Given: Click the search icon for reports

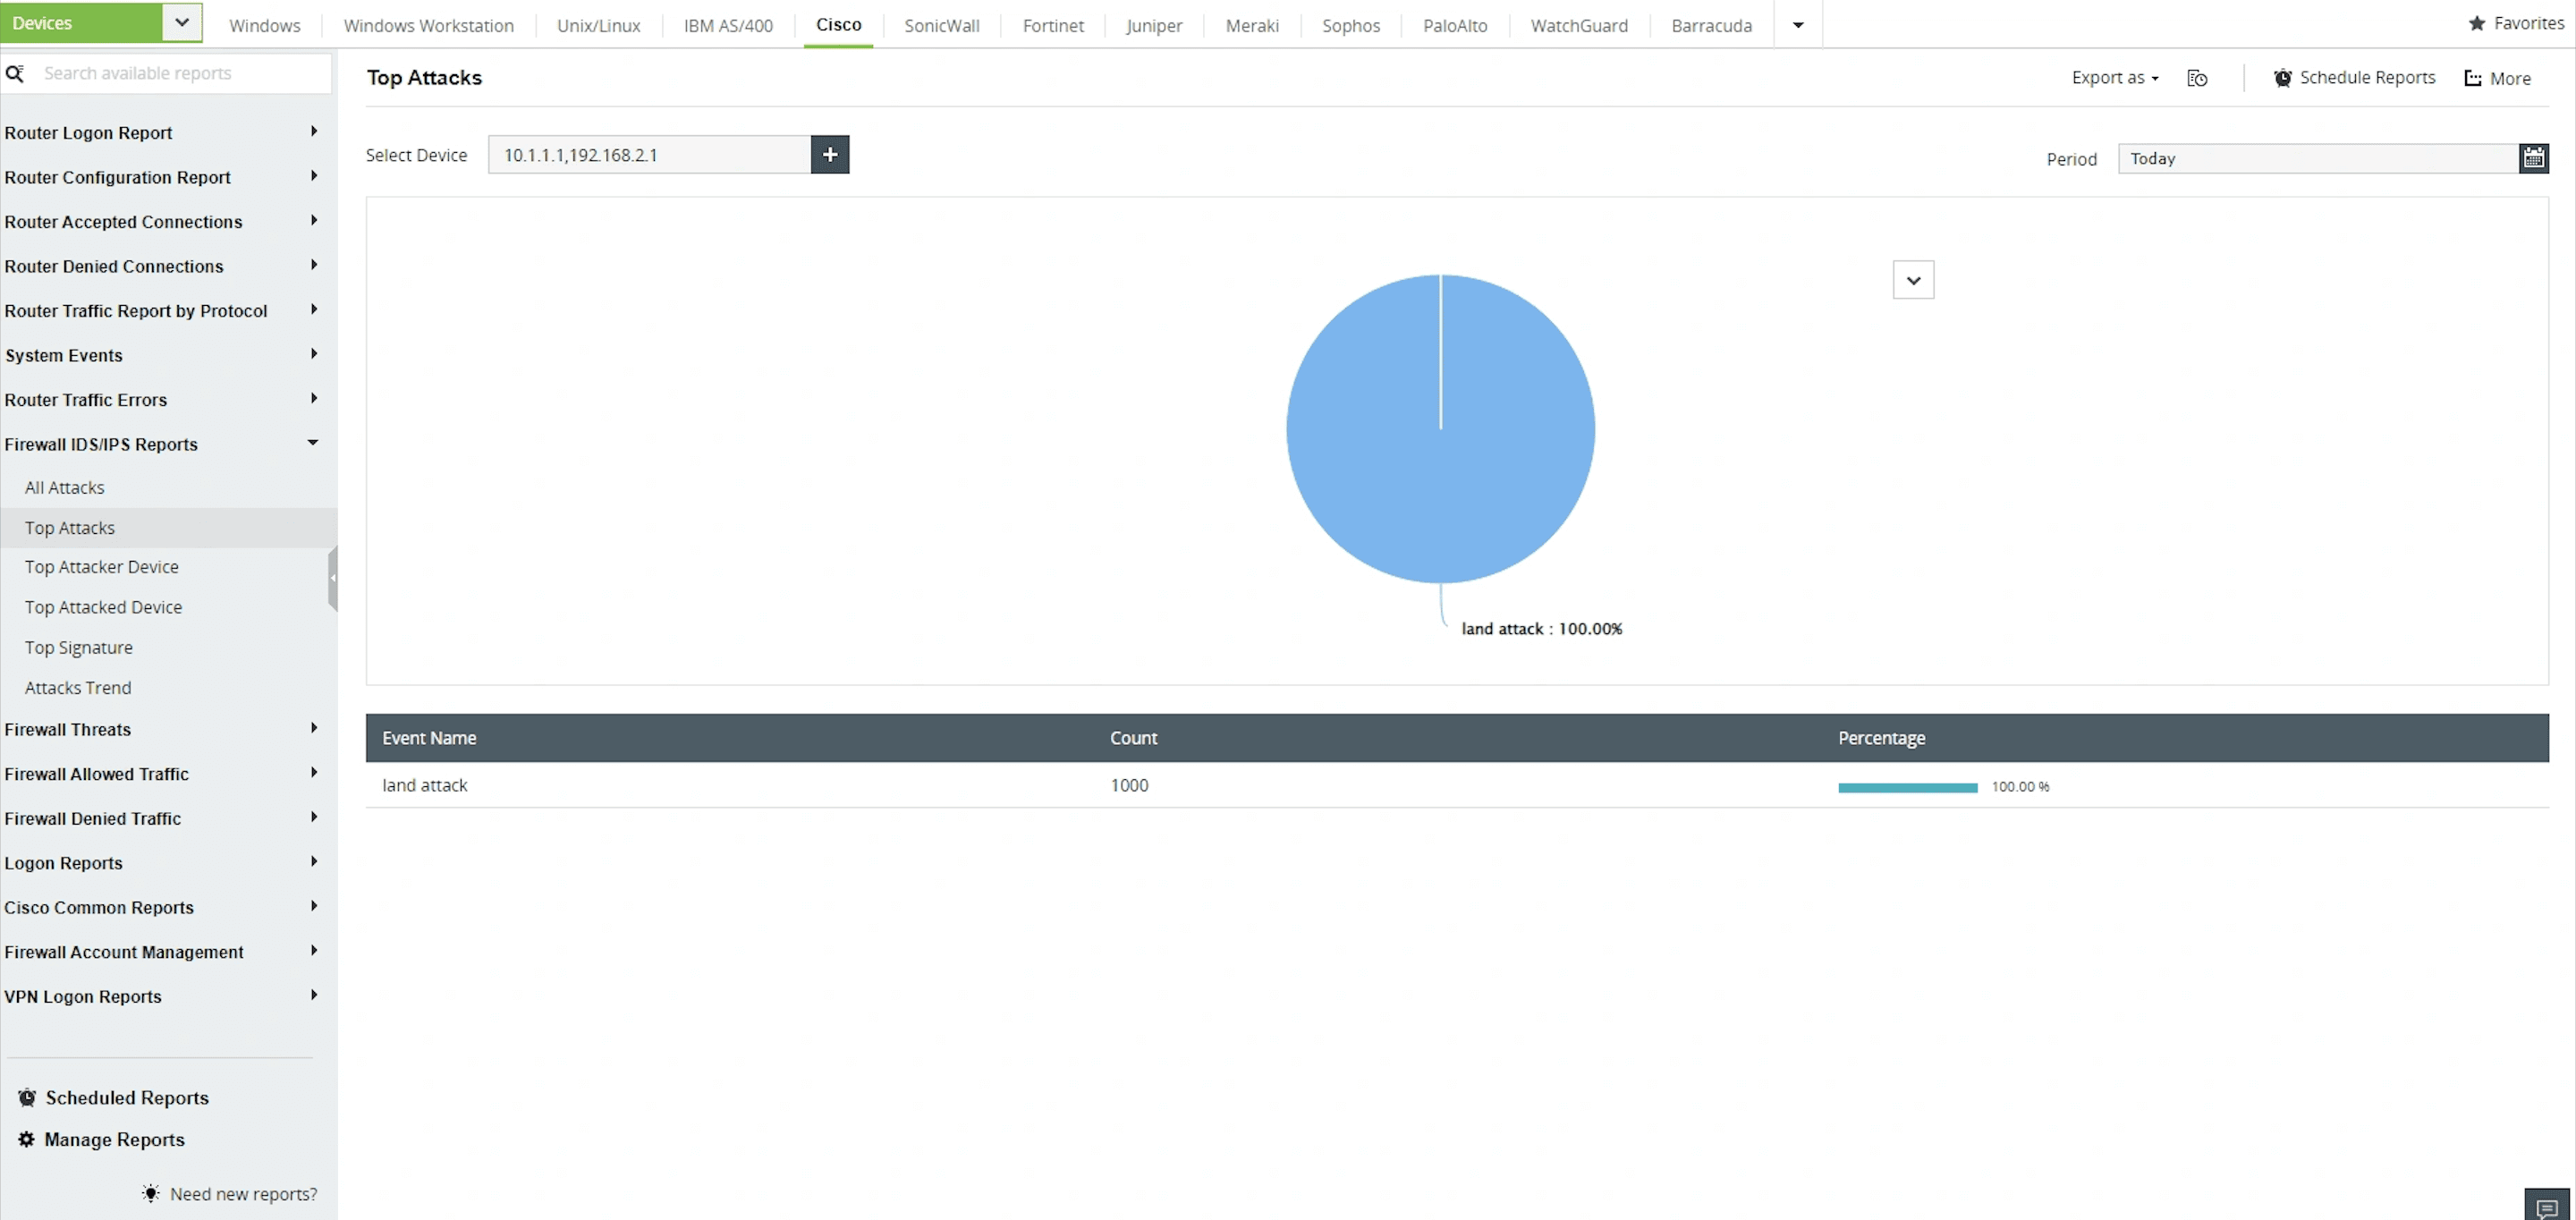Looking at the screenshot, I should pos(15,73).
